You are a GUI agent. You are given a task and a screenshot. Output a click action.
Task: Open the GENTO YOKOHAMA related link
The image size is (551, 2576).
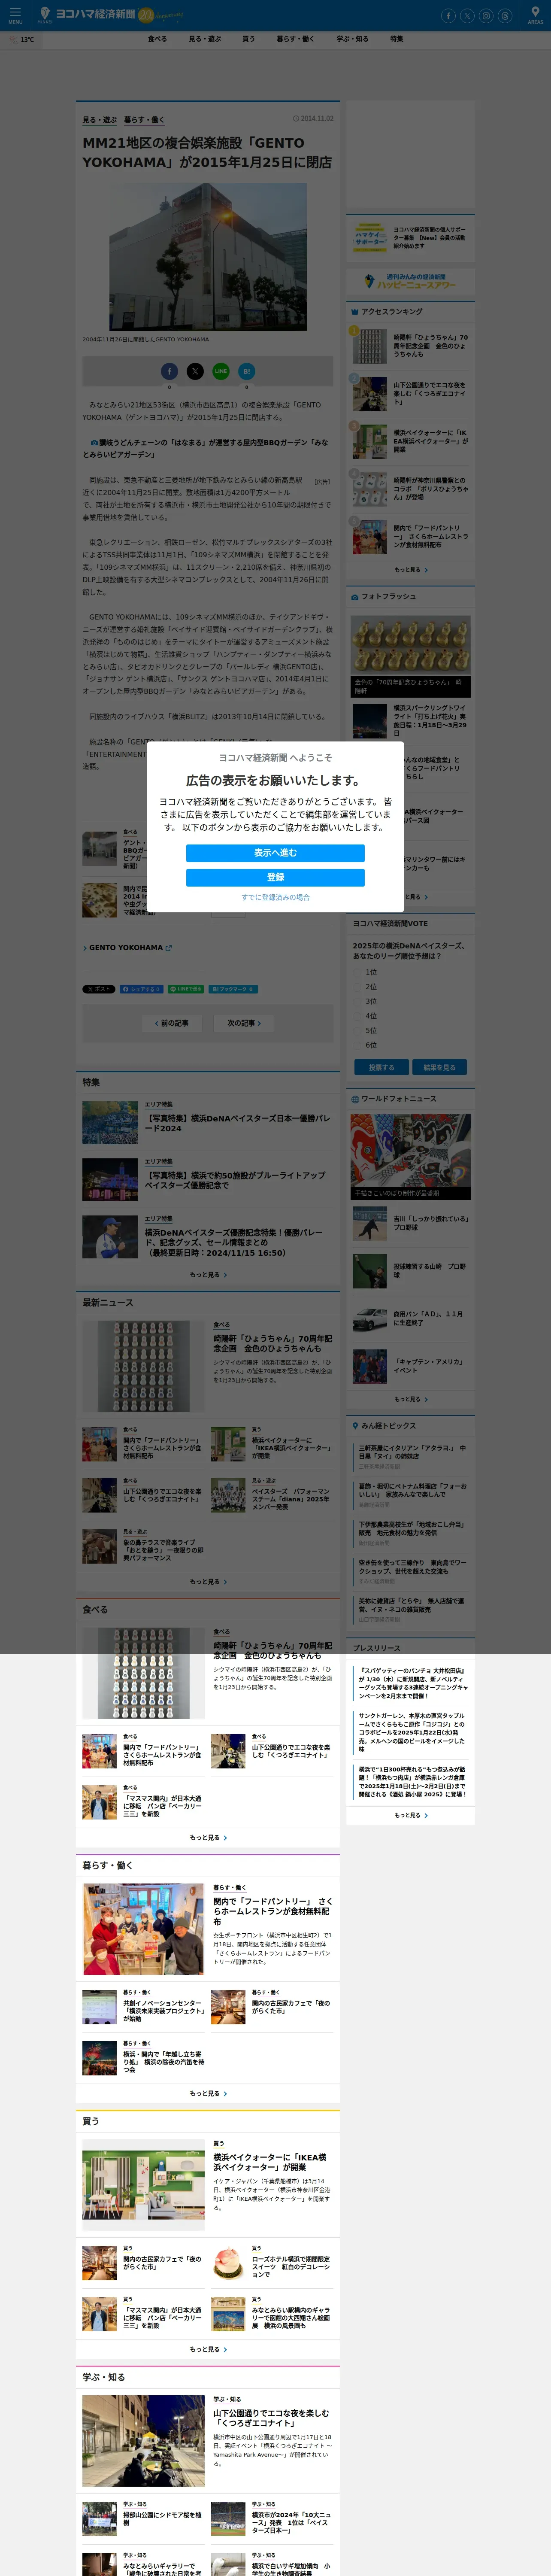(x=126, y=948)
